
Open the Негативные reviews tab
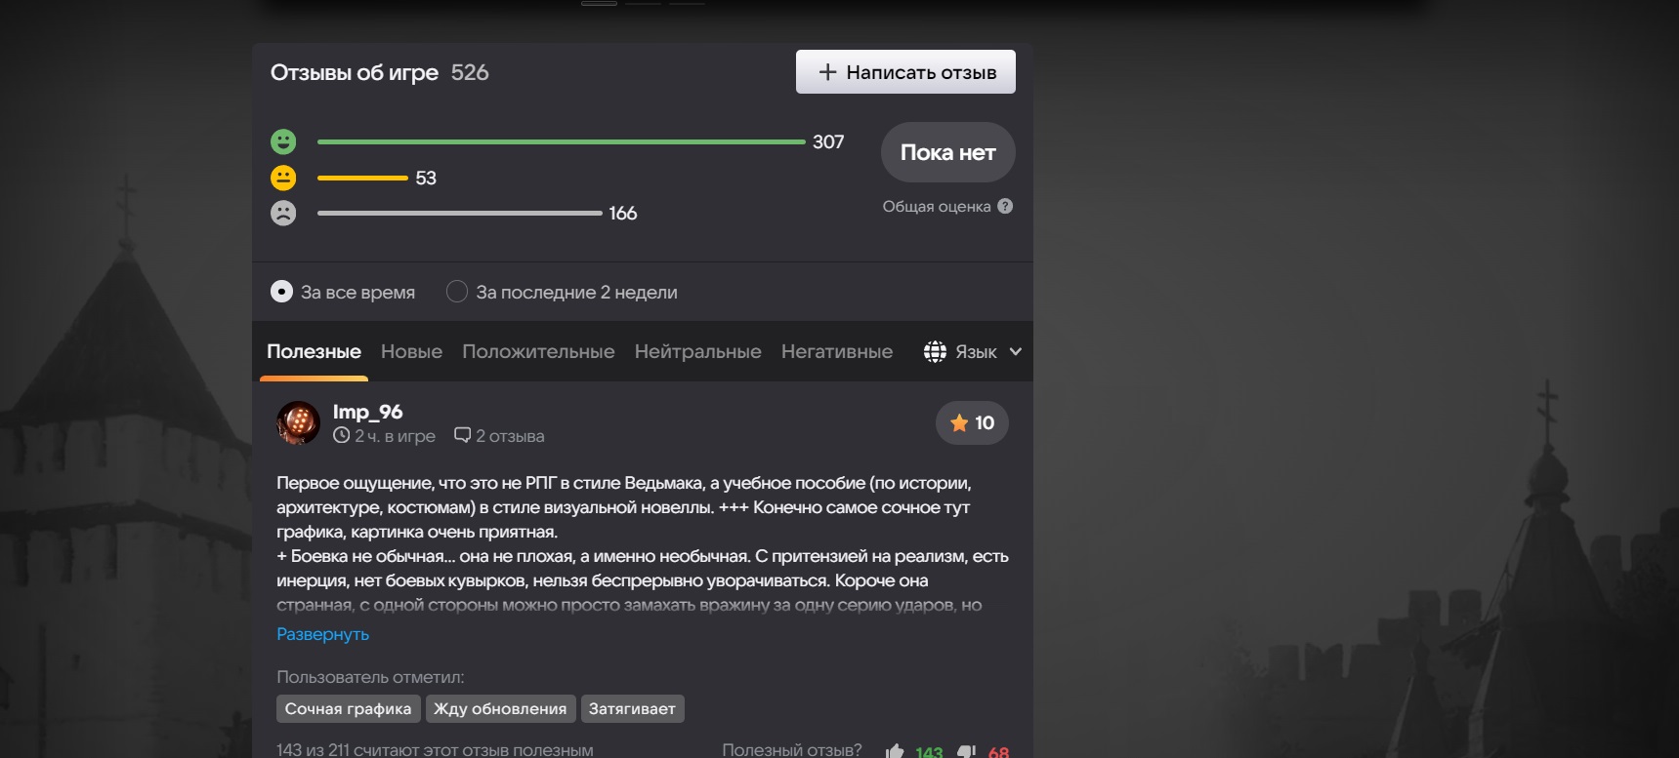pyautogui.click(x=837, y=351)
